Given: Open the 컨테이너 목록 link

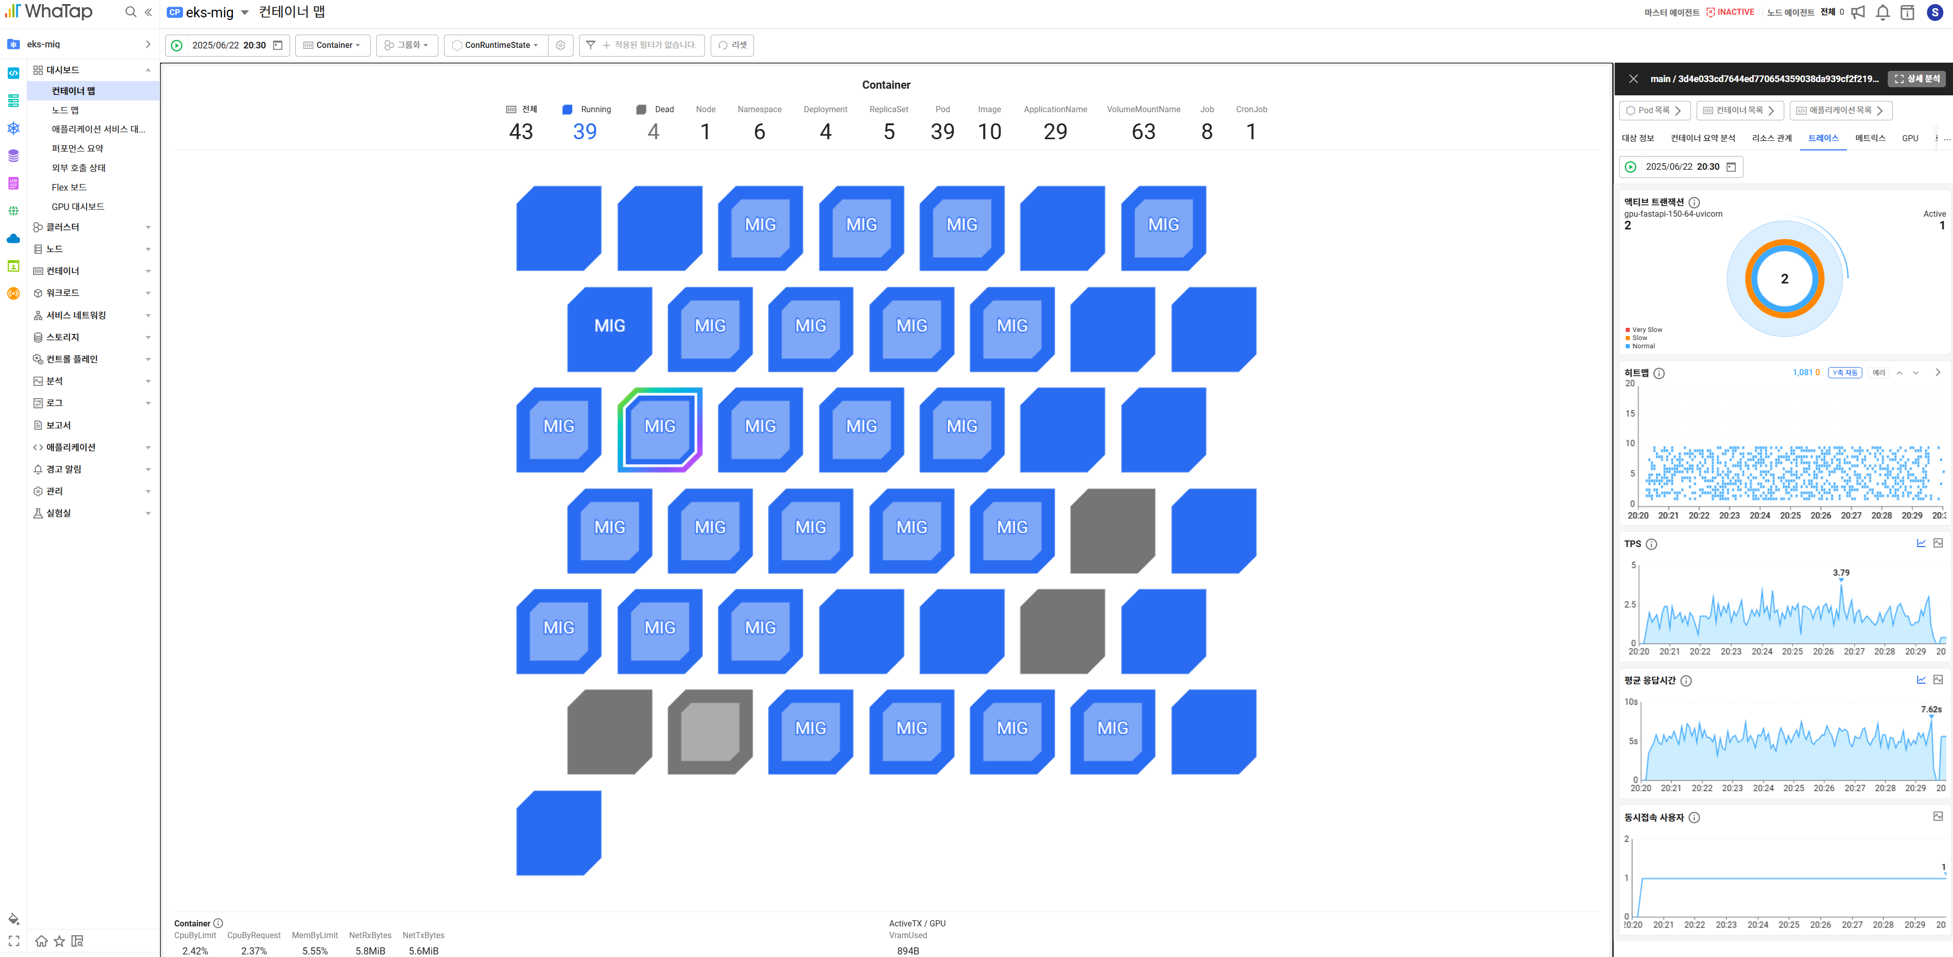Looking at the screenshot, I should pos(1739,111).
